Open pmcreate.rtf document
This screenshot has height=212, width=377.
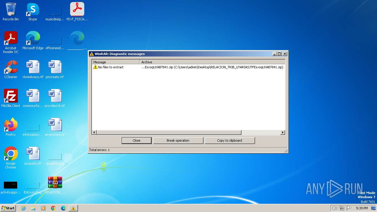(x=55, y=69)
